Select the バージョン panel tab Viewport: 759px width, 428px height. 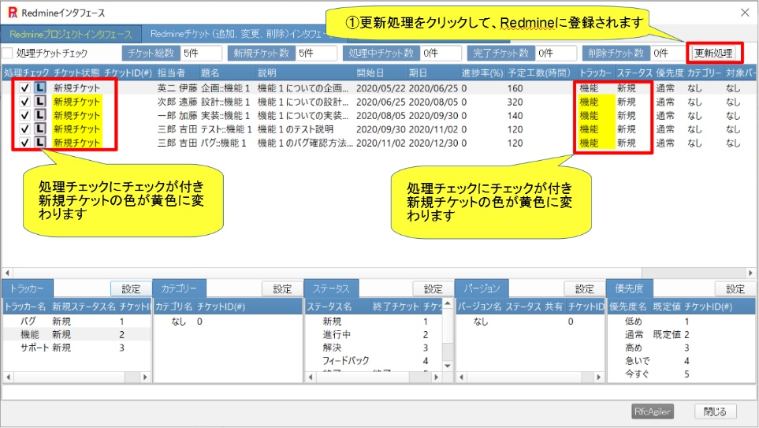coord(482,288)
